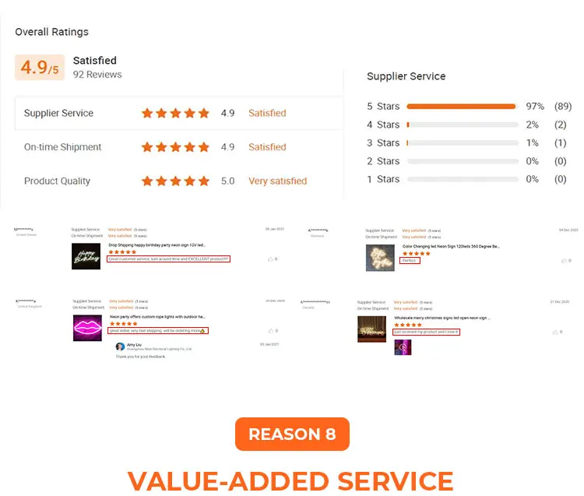The image size is (584, 496).
Task: Select the Product Quality rating row
Action: tap(178, 181)
